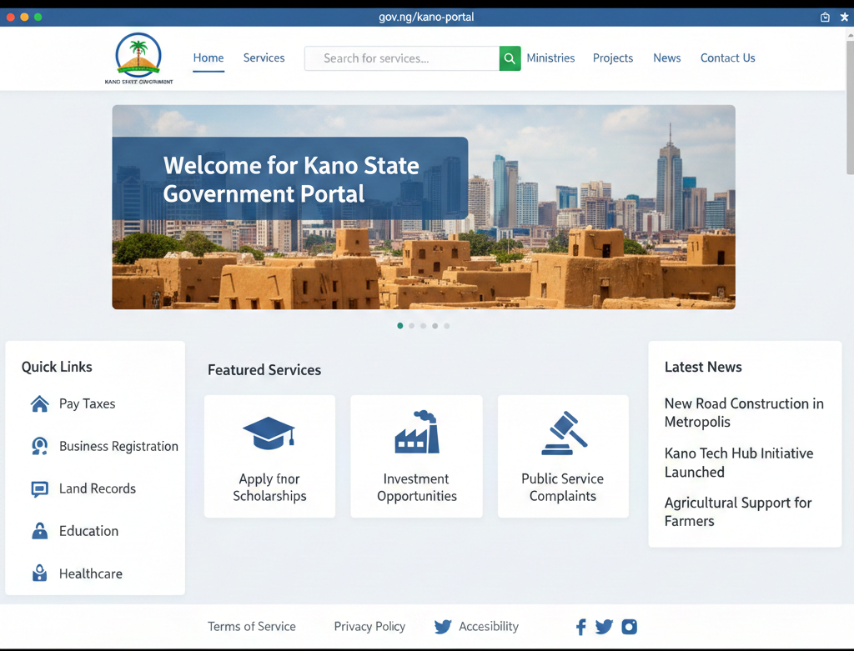Open Business Registration from Quick Links

[x=118, y=446]
